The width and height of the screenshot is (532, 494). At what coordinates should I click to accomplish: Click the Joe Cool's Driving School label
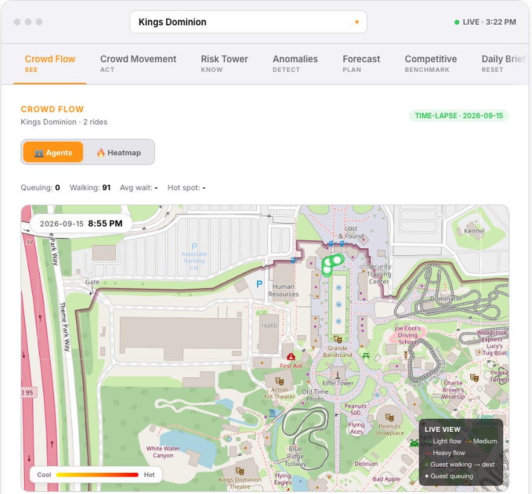click(407, 335)
